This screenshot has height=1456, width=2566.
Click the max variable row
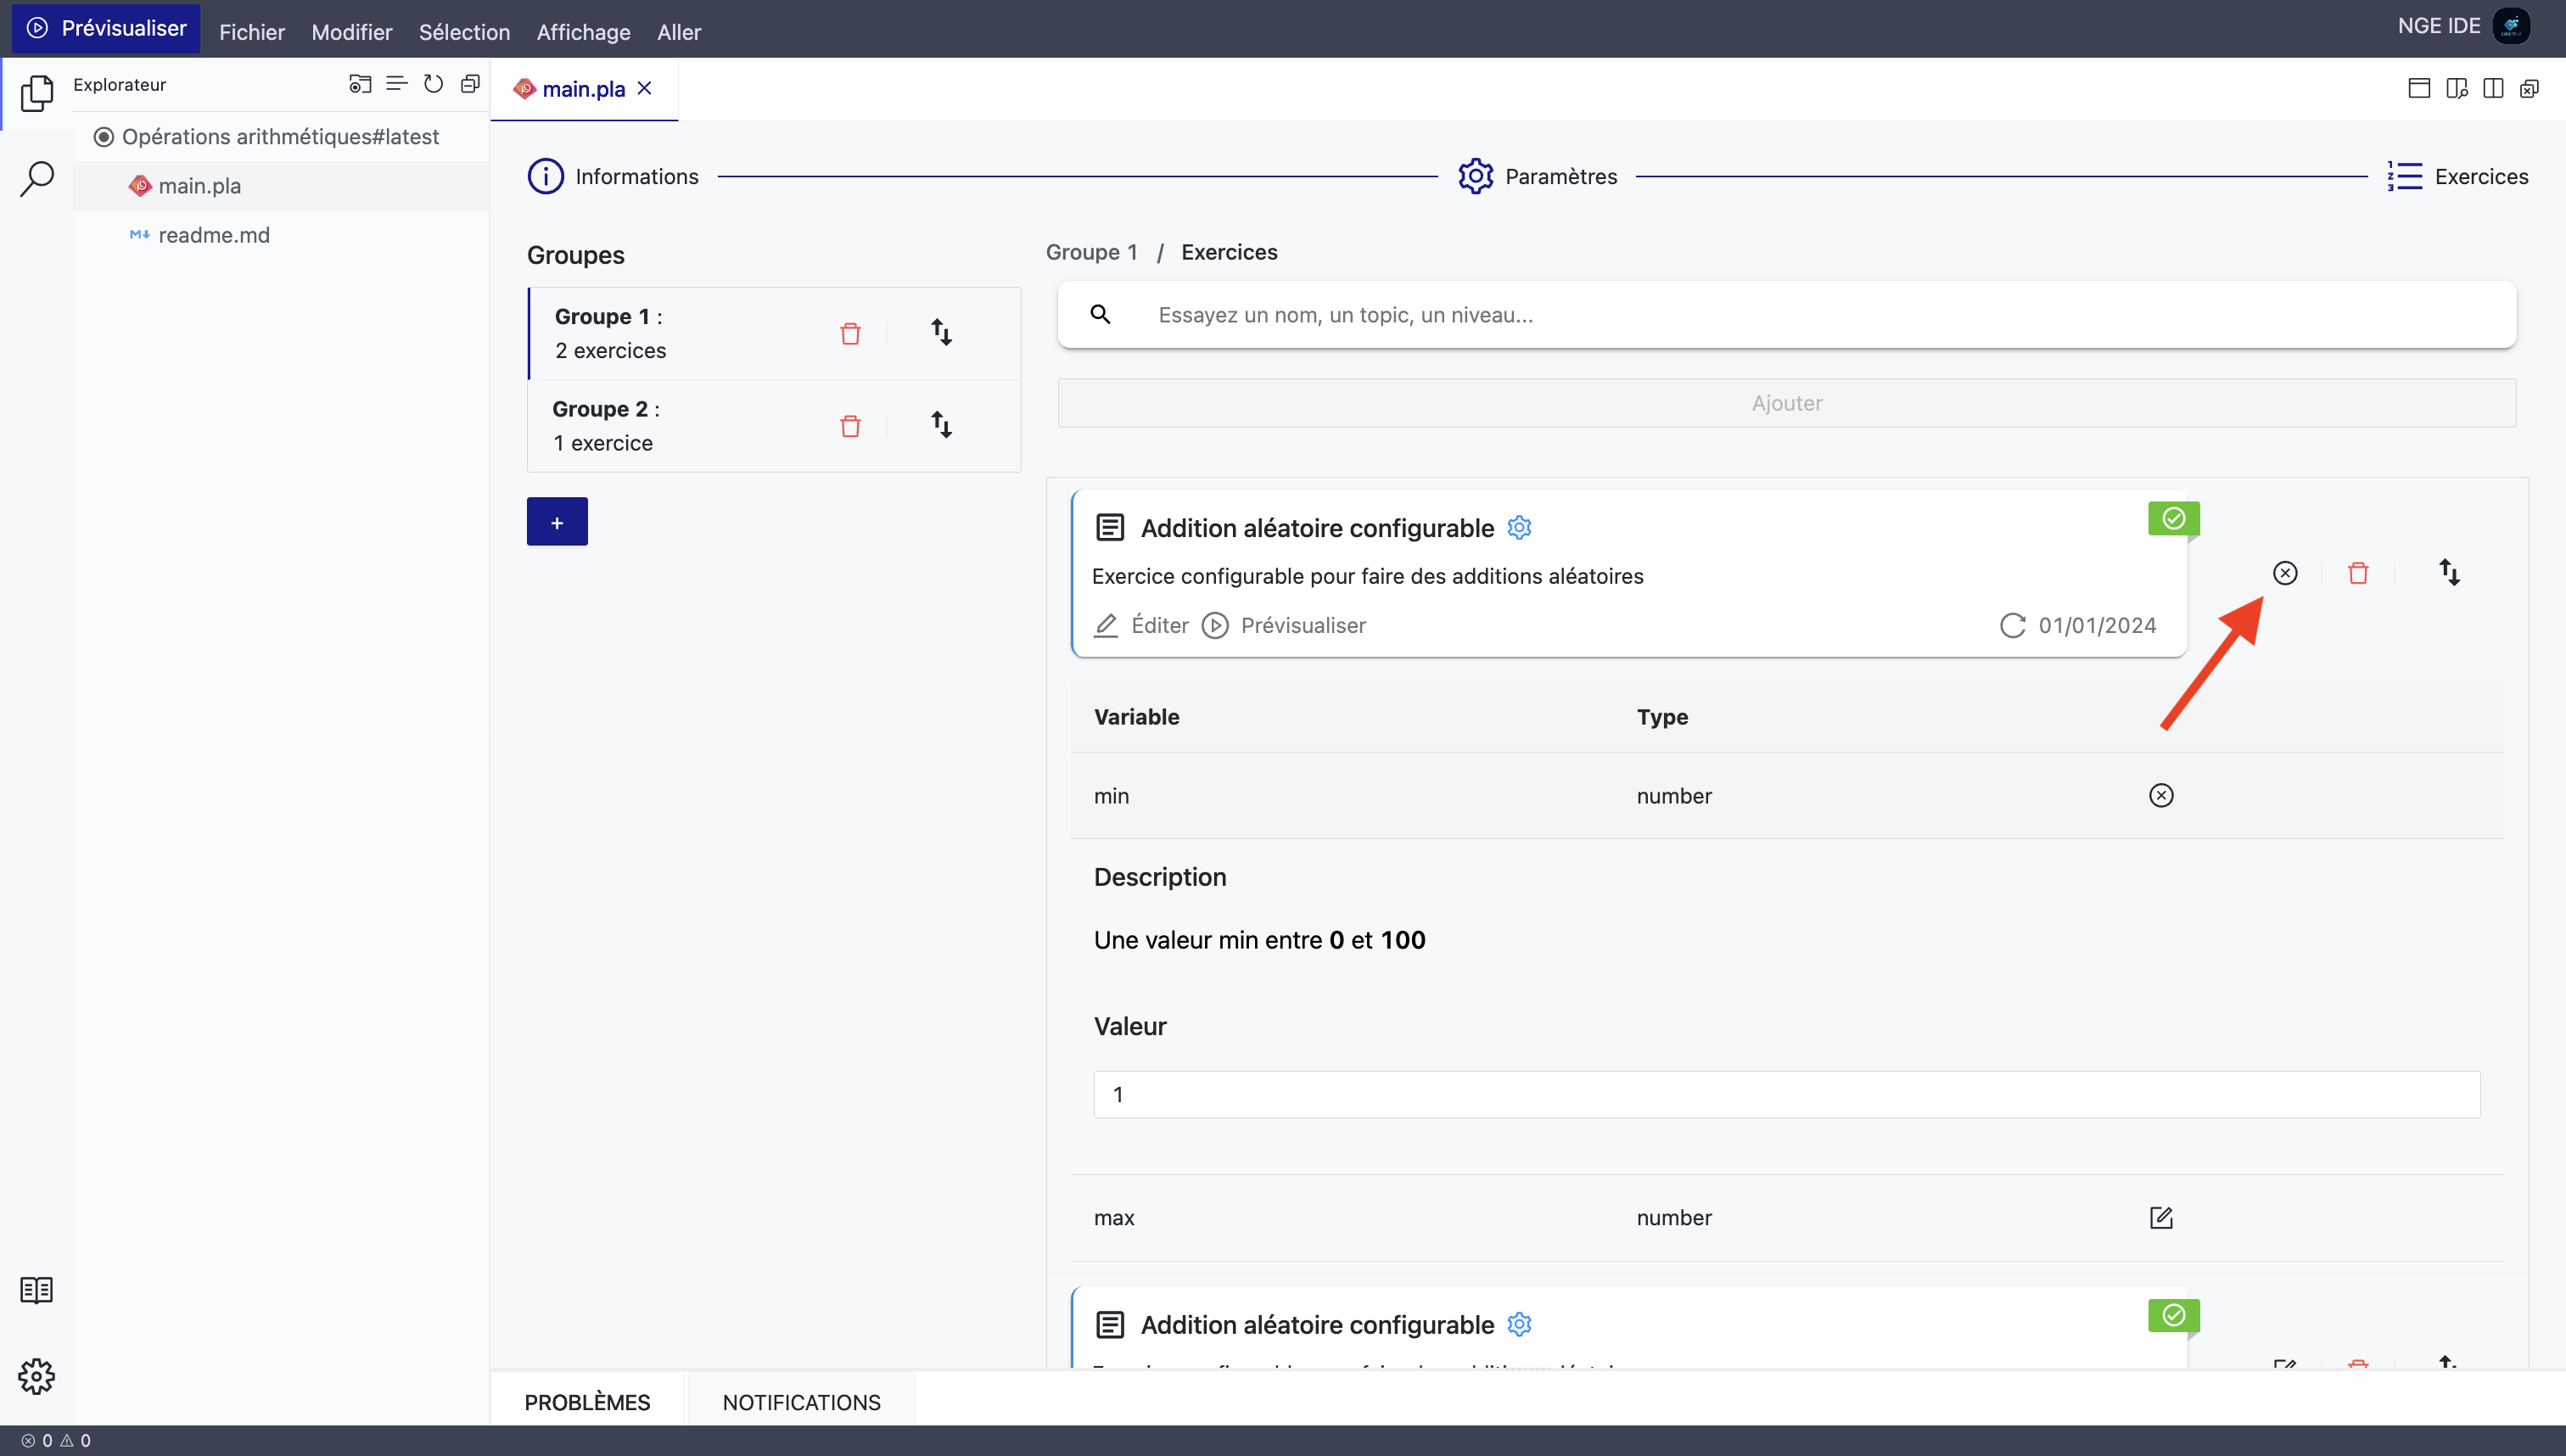(x=1786, y=1218)
